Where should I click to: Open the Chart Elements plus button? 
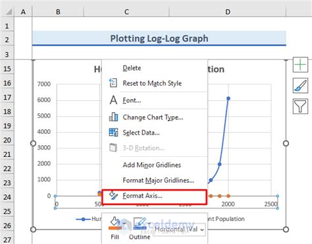(300, 65)
